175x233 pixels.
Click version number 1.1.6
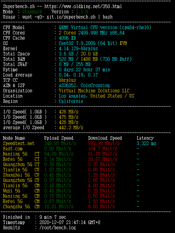tap(82, 12)
